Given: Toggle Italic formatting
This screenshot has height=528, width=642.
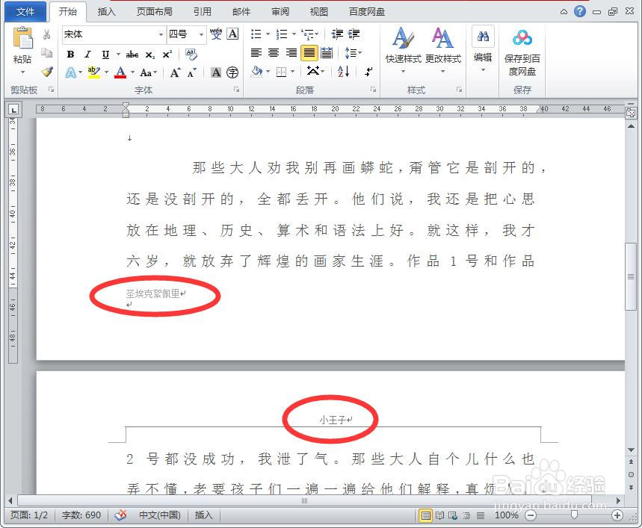Looking at the screenshot, I should [87, 54].
